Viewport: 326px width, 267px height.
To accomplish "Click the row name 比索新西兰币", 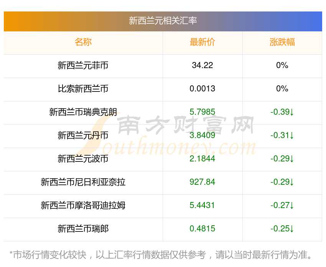I will [83, 89].
